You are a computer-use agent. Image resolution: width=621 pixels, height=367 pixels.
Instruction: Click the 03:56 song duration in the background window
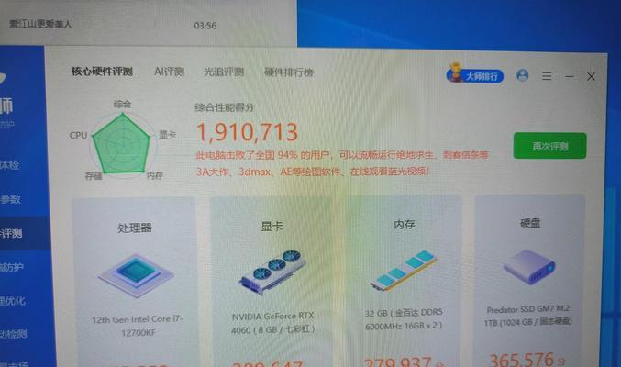pos(205,26)
